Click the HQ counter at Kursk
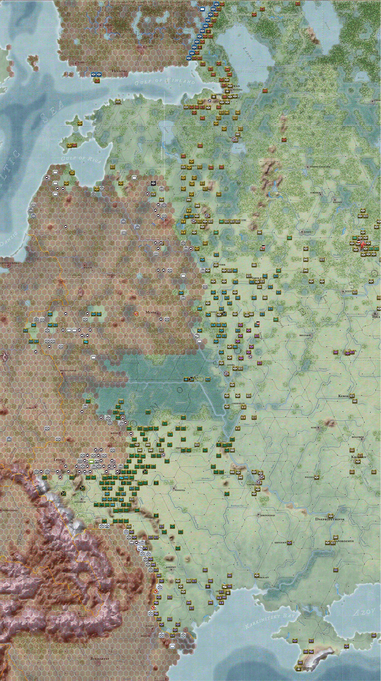381x681 pixels. coord(352,395)
